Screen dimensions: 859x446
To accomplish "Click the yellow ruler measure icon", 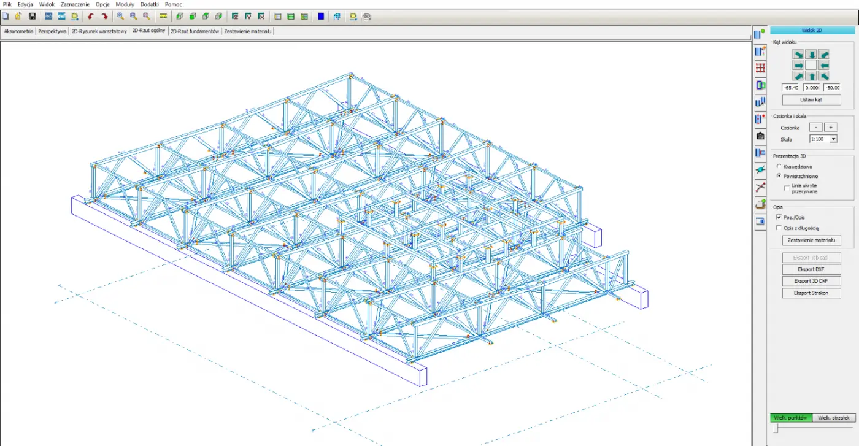I will point(163,17).
